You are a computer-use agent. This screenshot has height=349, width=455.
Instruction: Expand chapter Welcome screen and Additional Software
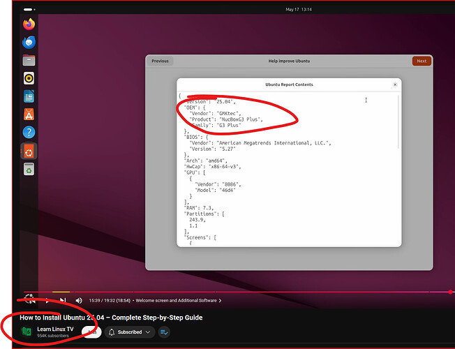[x=178, y=301]
